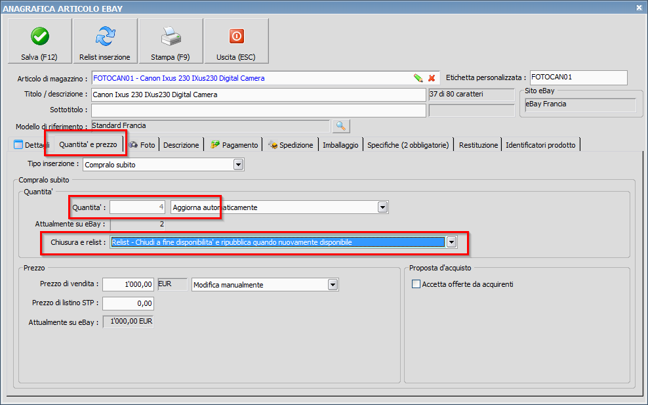Close the Anagrafica Articolo eBay window

click(639, 7)
